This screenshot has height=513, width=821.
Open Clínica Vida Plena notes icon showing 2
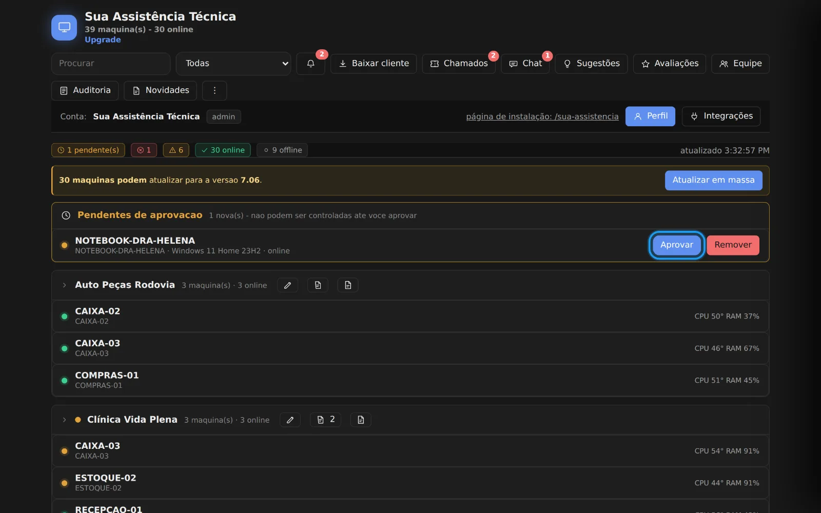point(326,420)
